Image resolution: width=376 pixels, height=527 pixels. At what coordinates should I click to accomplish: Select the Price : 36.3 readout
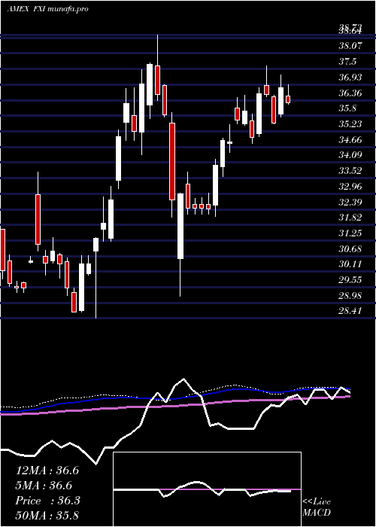[47, 501]
